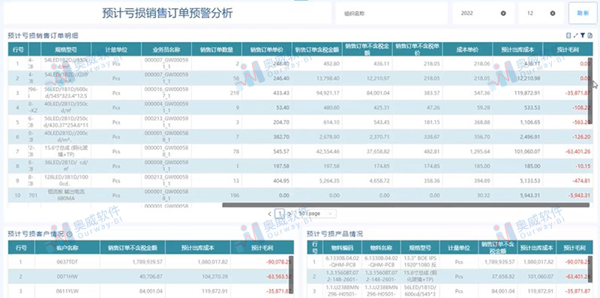
Task: Open the 50 / page size dropdown
Action: click(316, 213)
